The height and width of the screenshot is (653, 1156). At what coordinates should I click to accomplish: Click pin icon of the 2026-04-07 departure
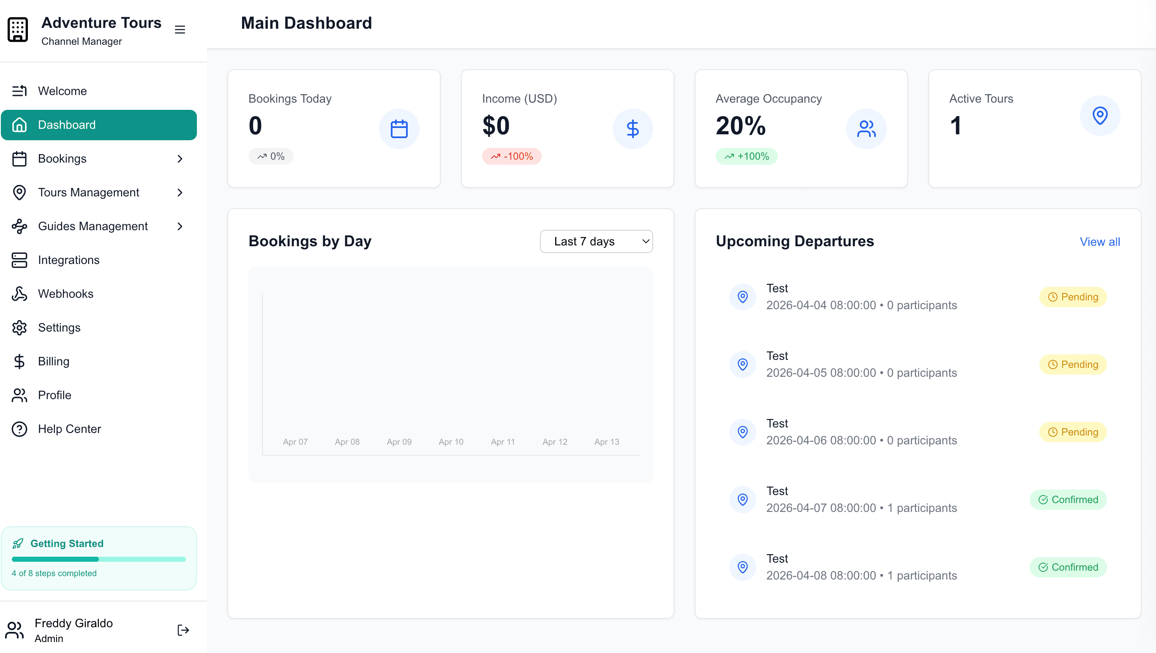(x=743, y=500)
